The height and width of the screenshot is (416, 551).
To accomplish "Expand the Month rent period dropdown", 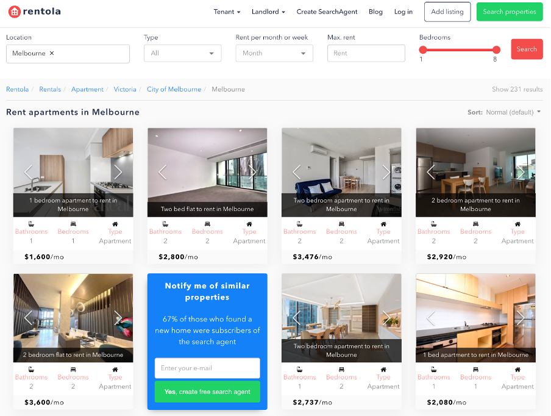I will [x=274, y=53].
